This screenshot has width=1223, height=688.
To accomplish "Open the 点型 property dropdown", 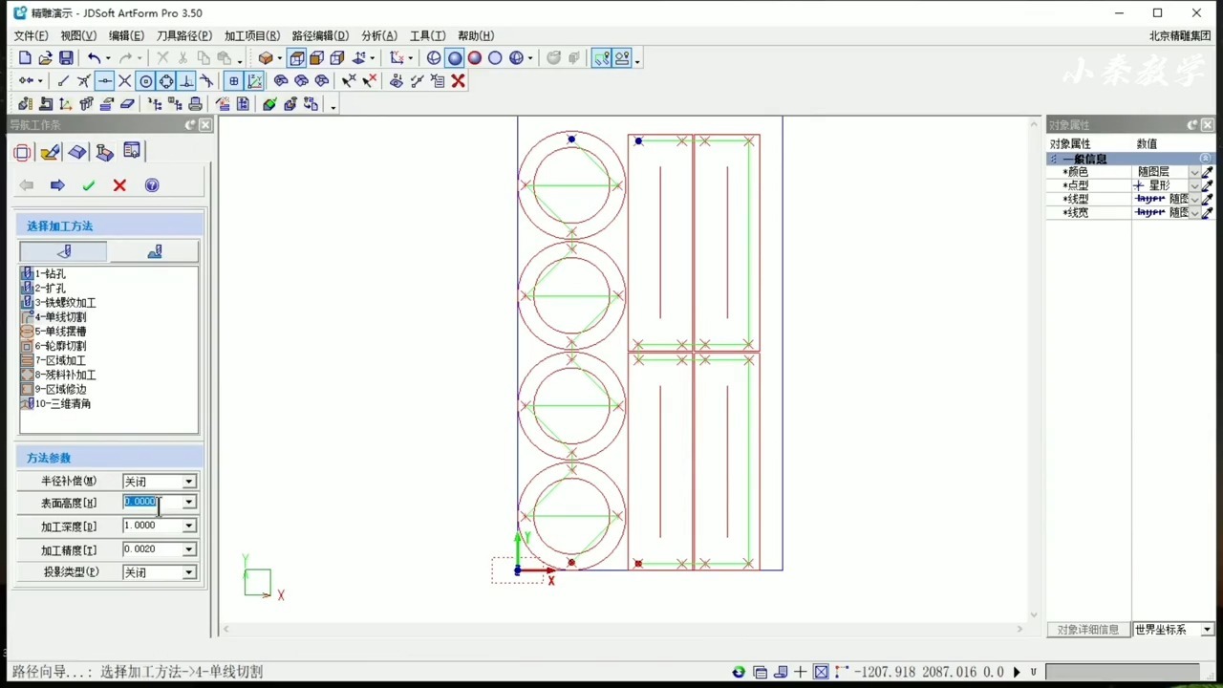I will (1194, 185).
